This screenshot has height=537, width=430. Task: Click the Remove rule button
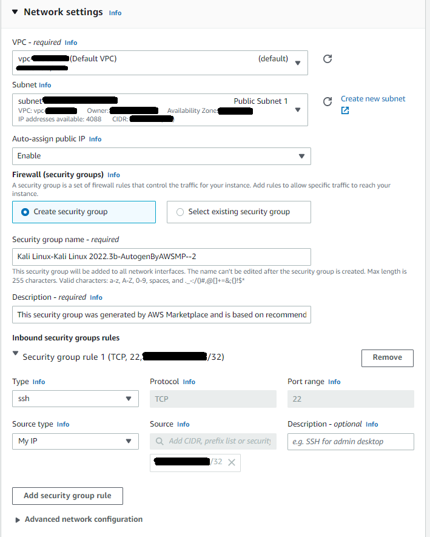pos(387,357)
